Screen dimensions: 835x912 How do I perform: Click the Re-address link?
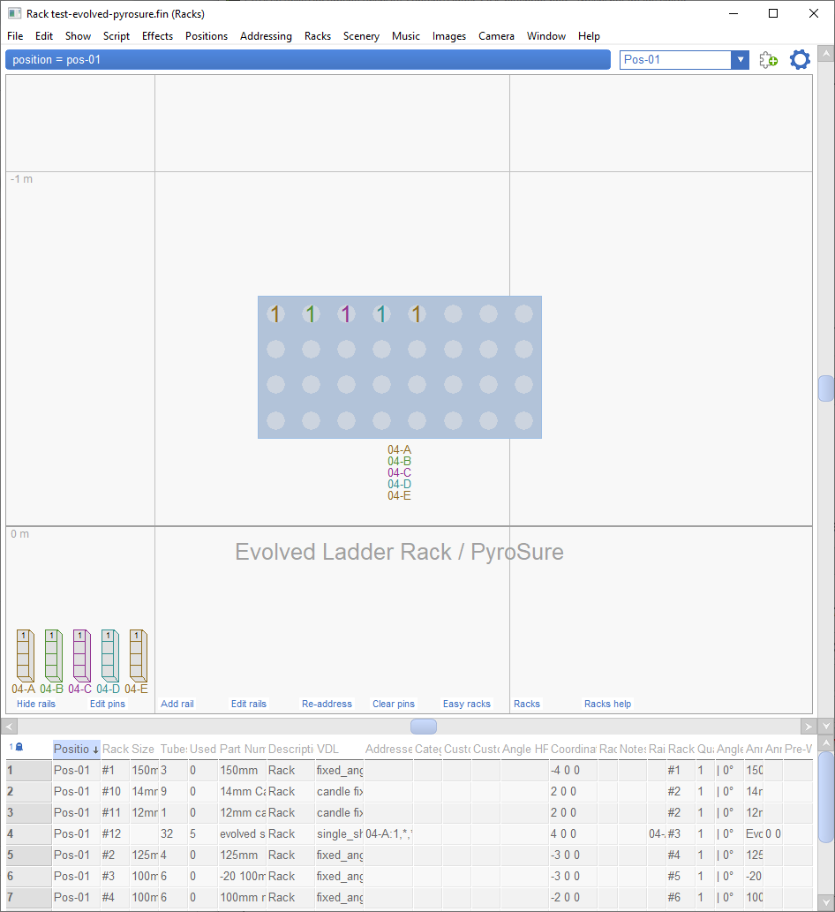tap(327, 704)
